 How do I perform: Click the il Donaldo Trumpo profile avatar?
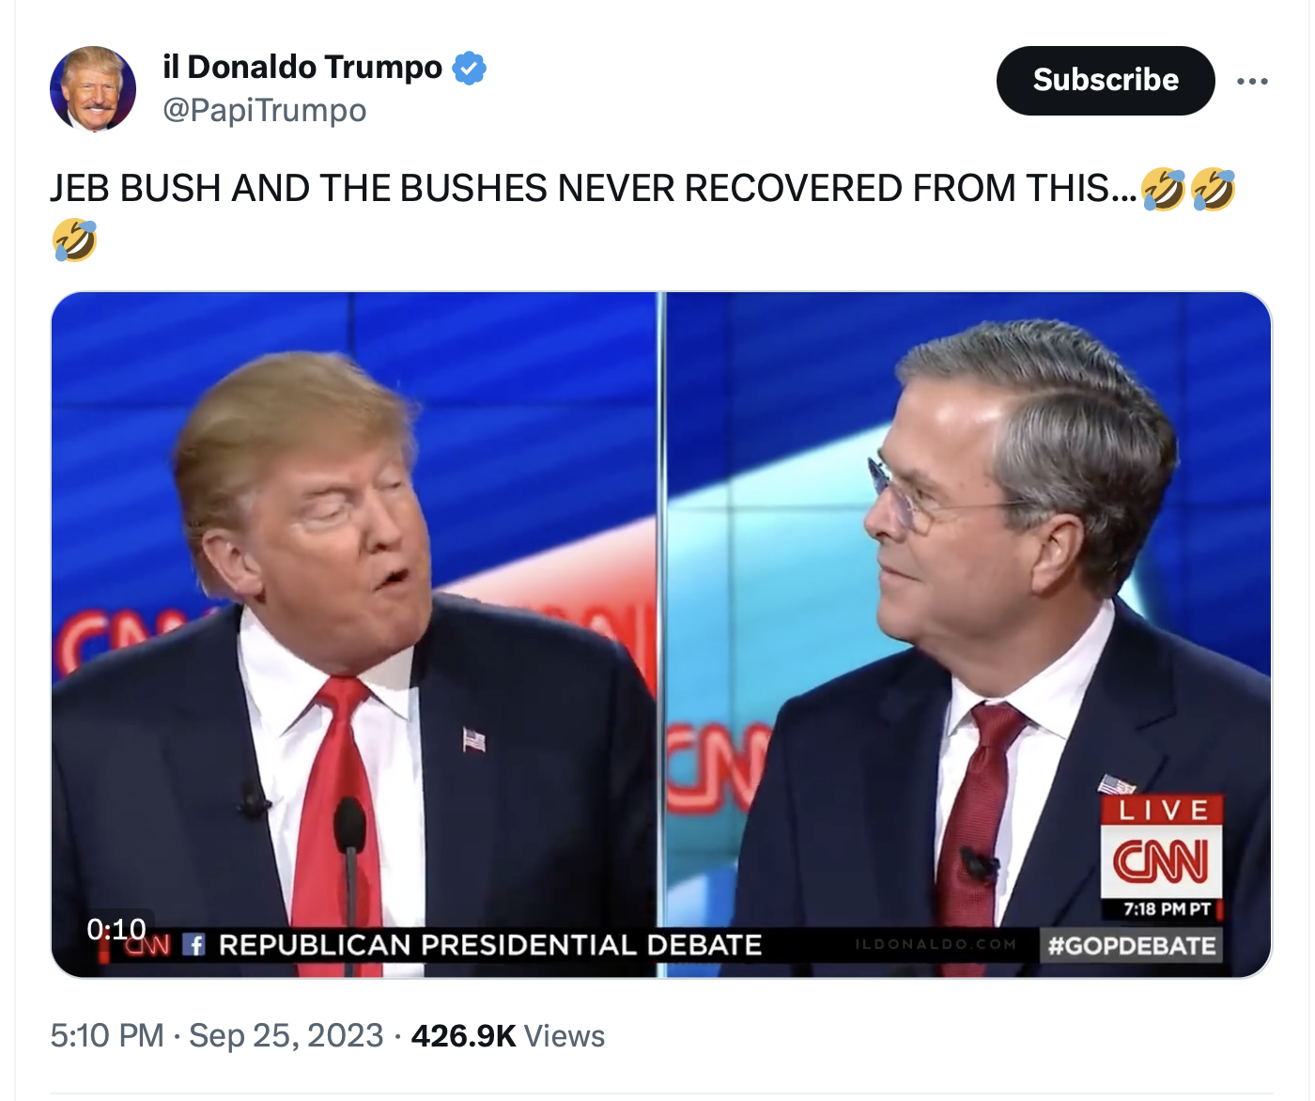pyautogui.click(x=93, y=89)
